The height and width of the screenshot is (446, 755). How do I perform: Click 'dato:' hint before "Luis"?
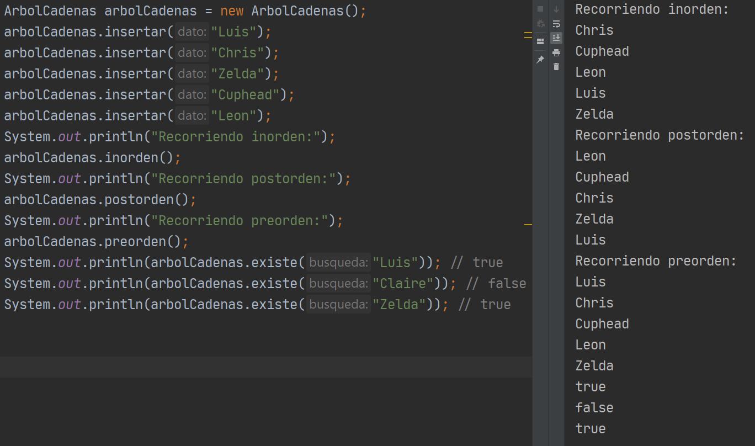(x=192, y=32)
